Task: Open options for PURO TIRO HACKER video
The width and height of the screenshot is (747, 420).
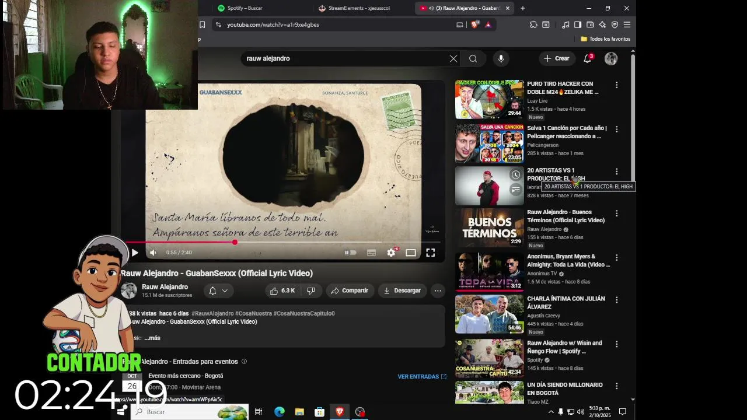Action: (616, 85)
